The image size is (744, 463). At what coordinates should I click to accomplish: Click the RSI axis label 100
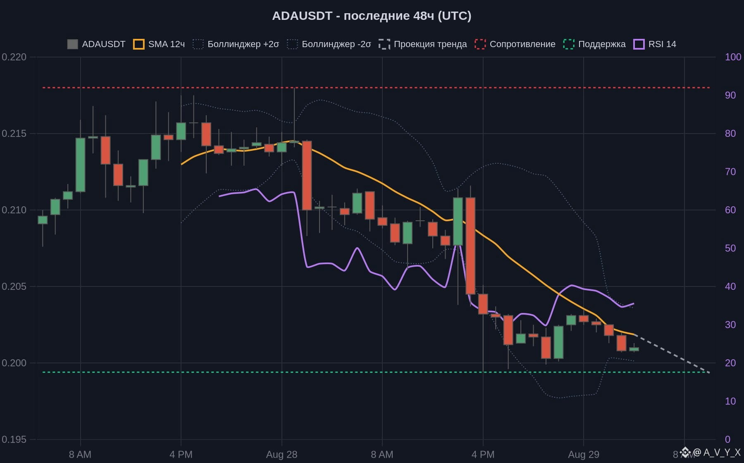(733, 57)
